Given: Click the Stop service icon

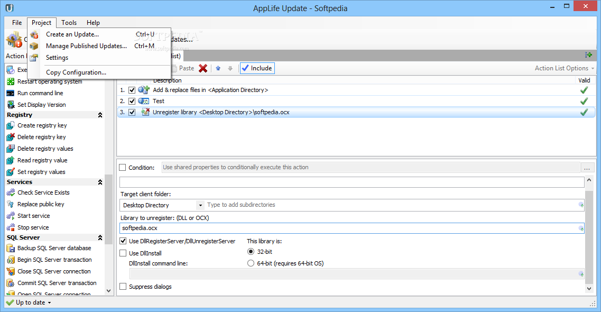Looking at the screenshot, I should point(11,227).
